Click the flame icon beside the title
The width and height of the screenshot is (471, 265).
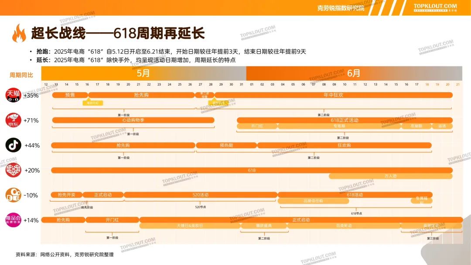point(19,33)
